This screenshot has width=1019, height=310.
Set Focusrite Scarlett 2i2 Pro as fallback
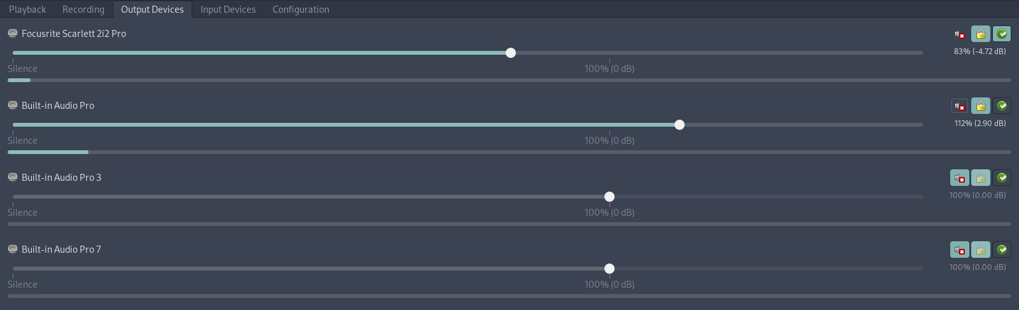coord(1002,34)
